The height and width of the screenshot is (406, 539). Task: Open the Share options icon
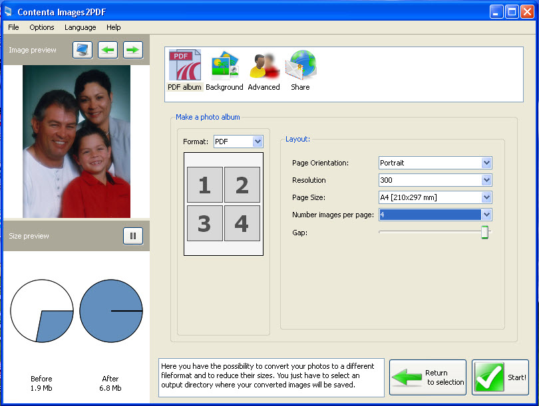(300, 70)
